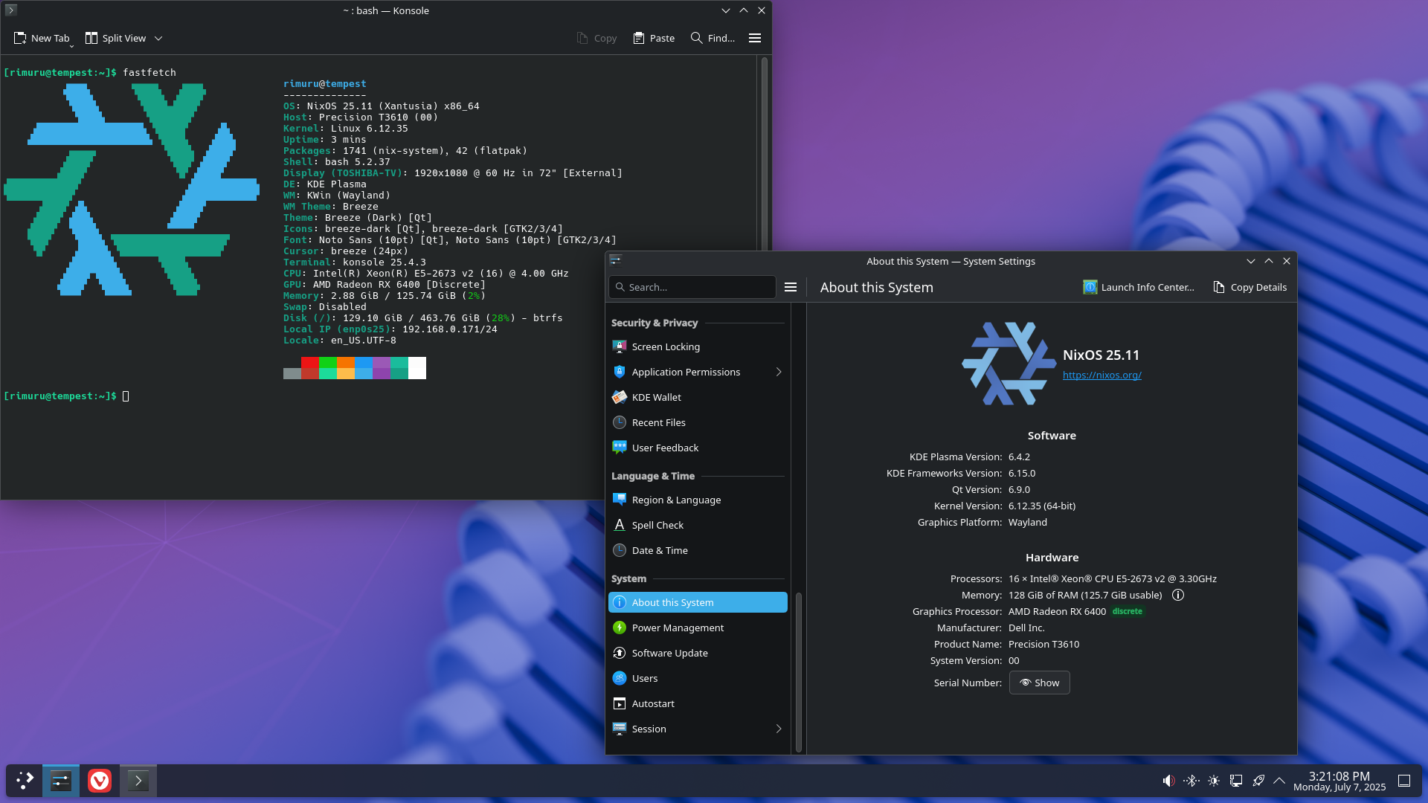Click the System Settings sidebar scrollbar
Screen dimensions: 1428x803
[x=799, y=672]
